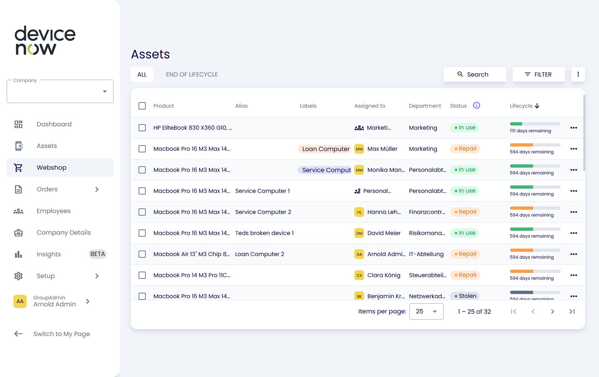This screenshot has width=599, height=377.
Task: Jump to the last results page
Action: pos(572,312)
